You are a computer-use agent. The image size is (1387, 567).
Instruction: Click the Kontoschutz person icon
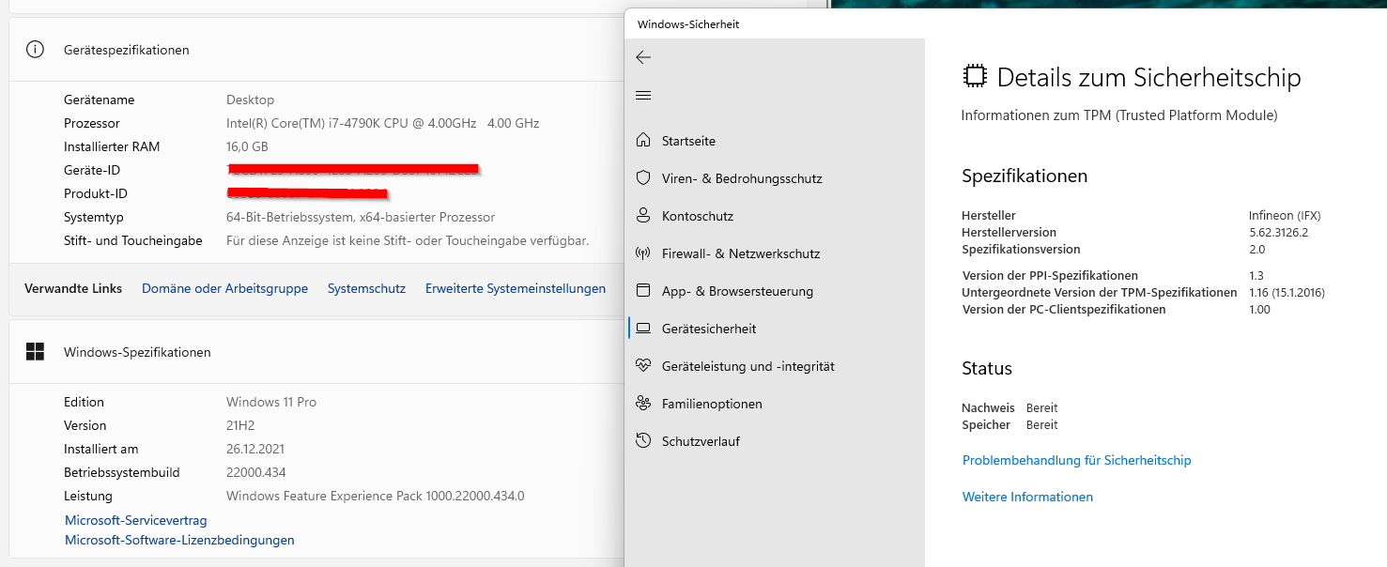(x=643, y=216)
